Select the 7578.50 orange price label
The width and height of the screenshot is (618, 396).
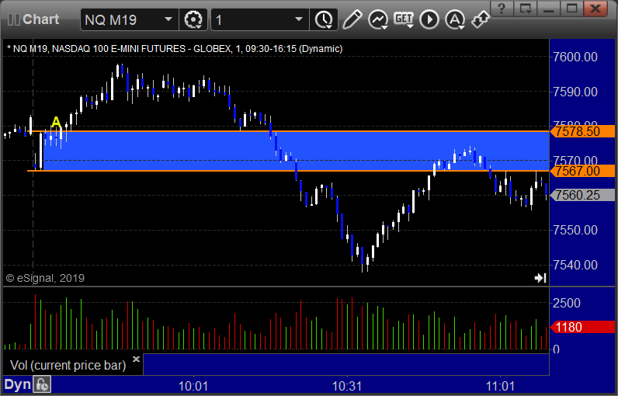coord(582,131)
